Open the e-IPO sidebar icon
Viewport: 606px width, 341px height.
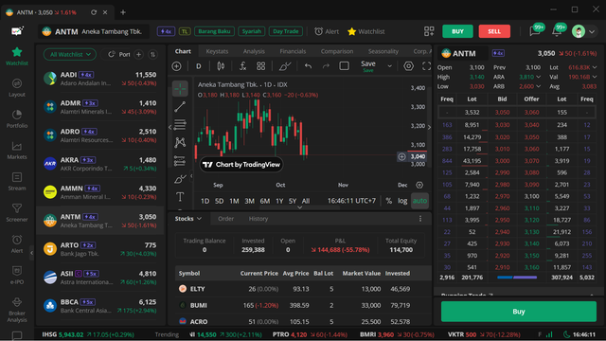(x=17, y=276)
